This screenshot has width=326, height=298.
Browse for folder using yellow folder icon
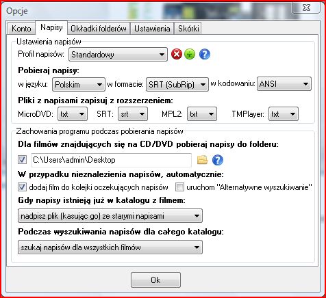click(x=202, y=160)
